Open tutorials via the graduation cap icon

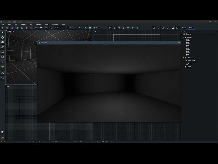pos(2,132)
